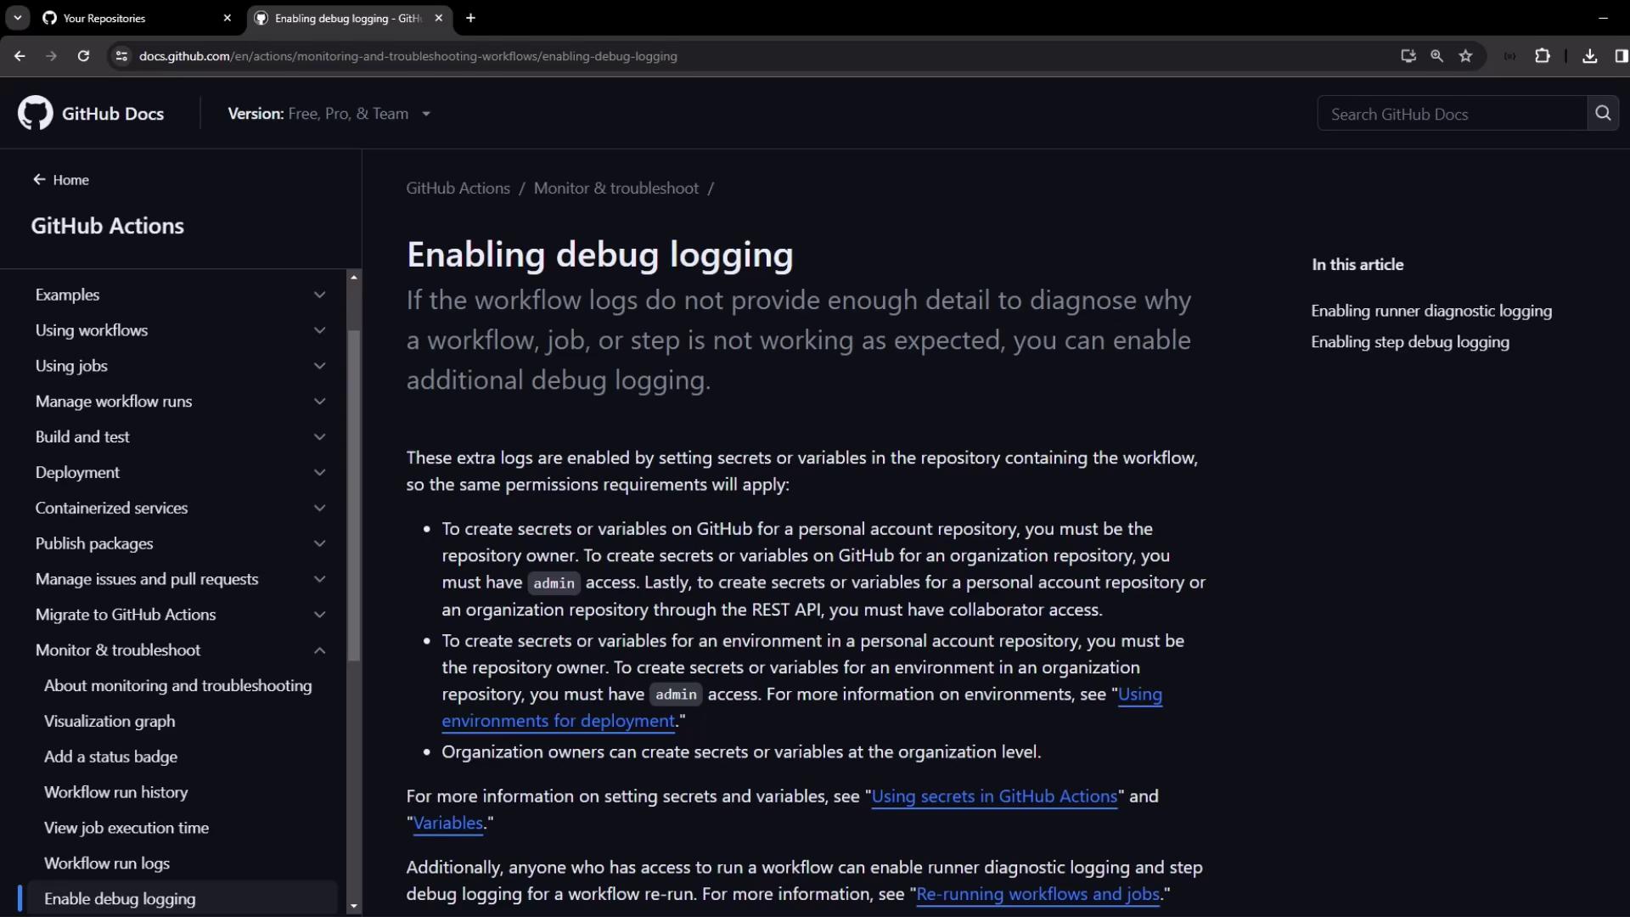Jump to Enabling step debug logging section

pos(1409,342)
